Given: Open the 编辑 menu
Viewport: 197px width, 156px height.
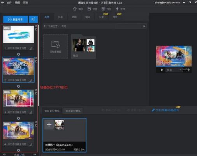Looking at the screenshot, I should 18,2.
